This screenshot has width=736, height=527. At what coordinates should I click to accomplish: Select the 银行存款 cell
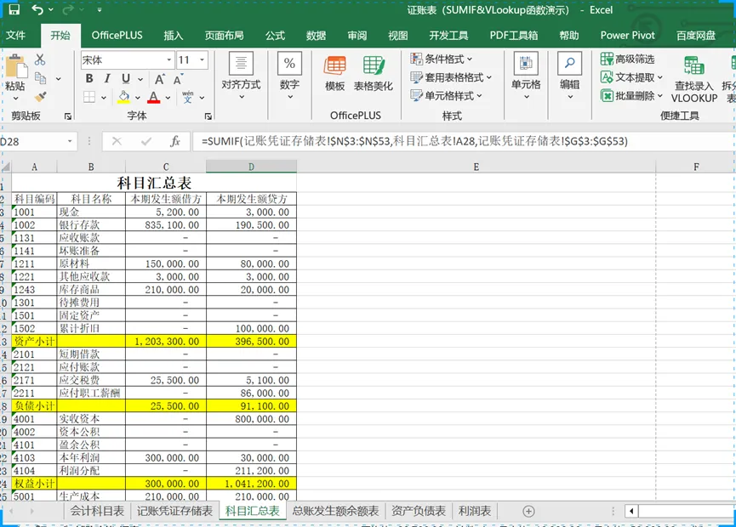click(91, 225)
